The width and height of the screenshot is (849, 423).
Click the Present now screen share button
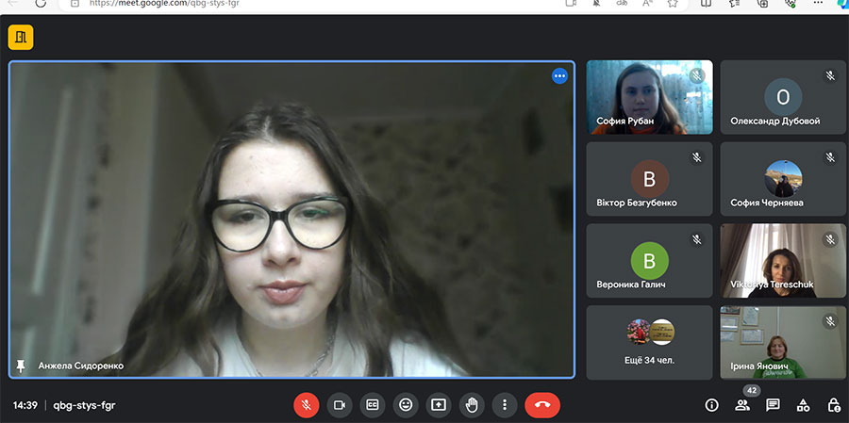point(439,405)
